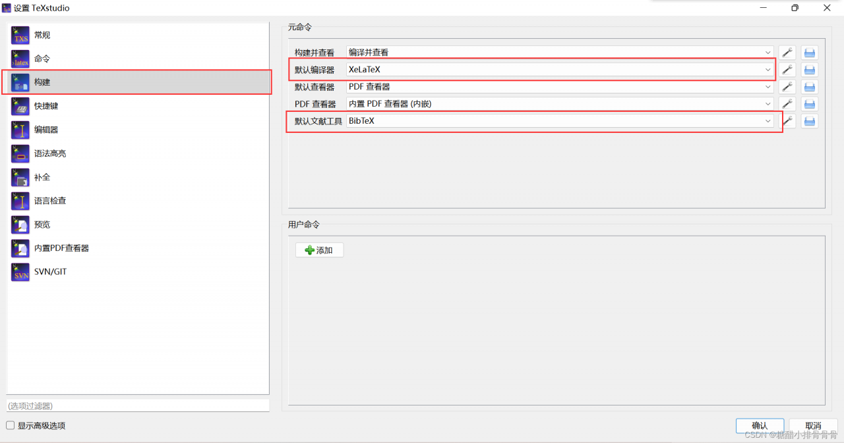Screen dimensions: 844x443
Task: Switch to 命令 settings page
Action: click(x=138, y=59)
